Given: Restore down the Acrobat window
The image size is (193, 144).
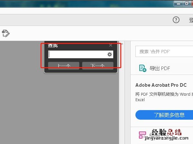Looking at the screenshot, I should point(187,3).
